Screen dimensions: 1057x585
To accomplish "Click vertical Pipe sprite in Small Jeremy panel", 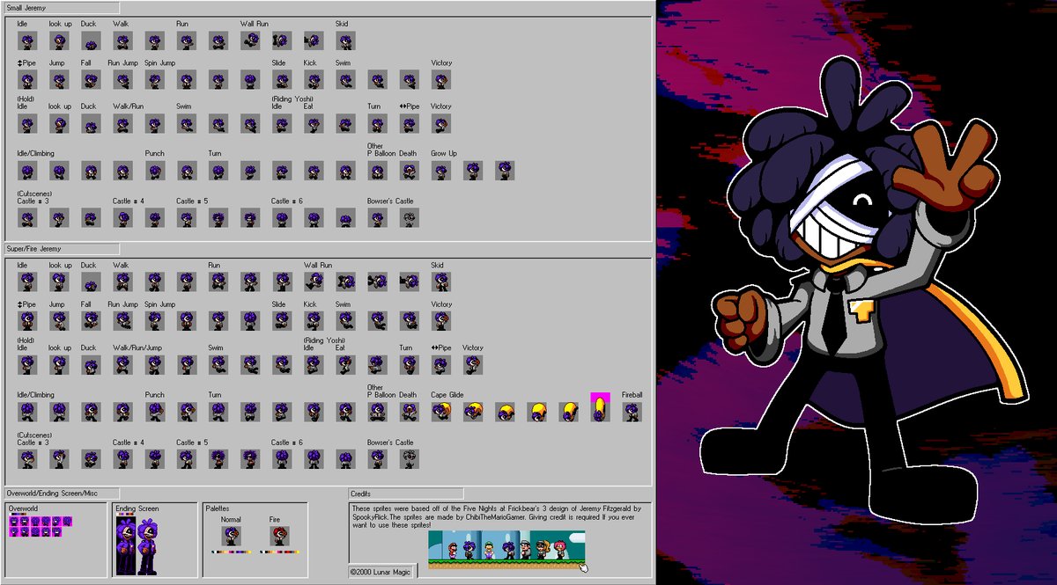I will click(x=27, y=80).
